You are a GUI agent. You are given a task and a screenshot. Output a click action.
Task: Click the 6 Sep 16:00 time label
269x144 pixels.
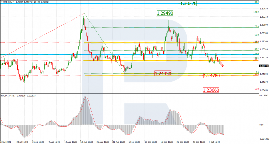tap(134, 142)
